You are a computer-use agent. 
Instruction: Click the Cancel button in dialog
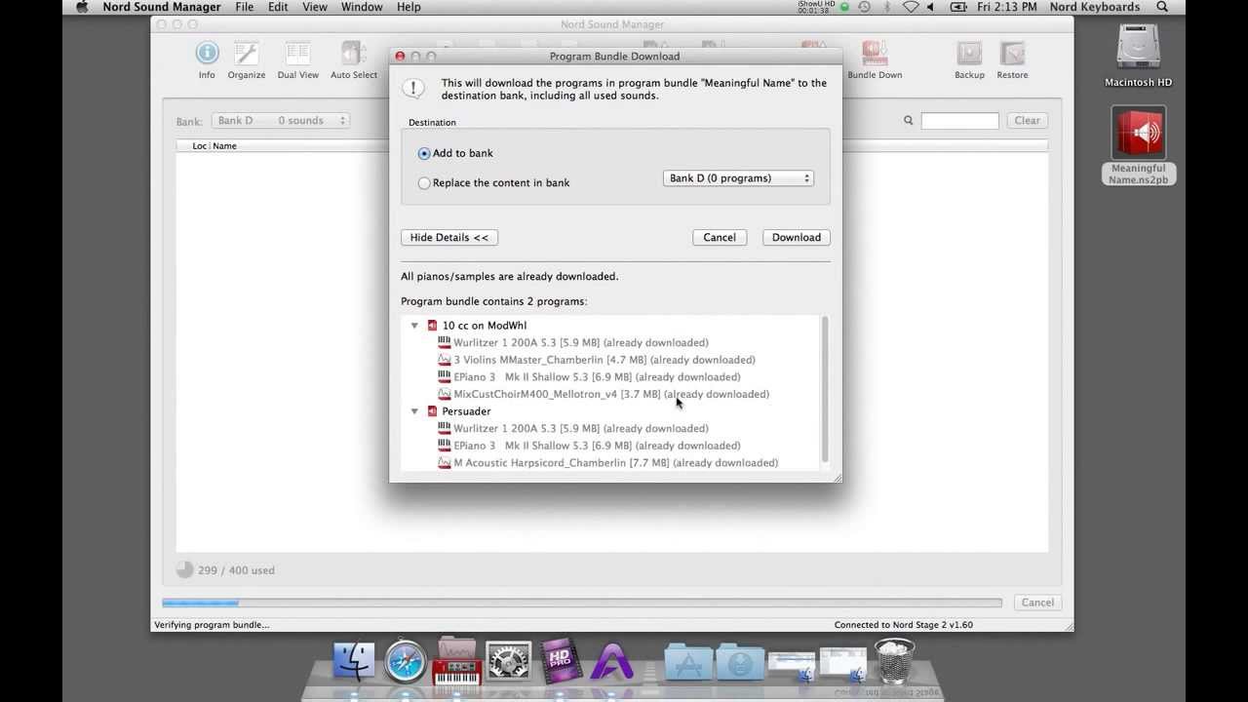[720, 237]
